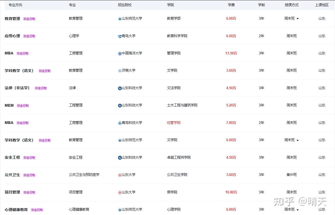Click 山东师范大学 logo in 教育管理 row
This screenshot has width=335, height=215.
pyautogui.click(x=120, y=19)
